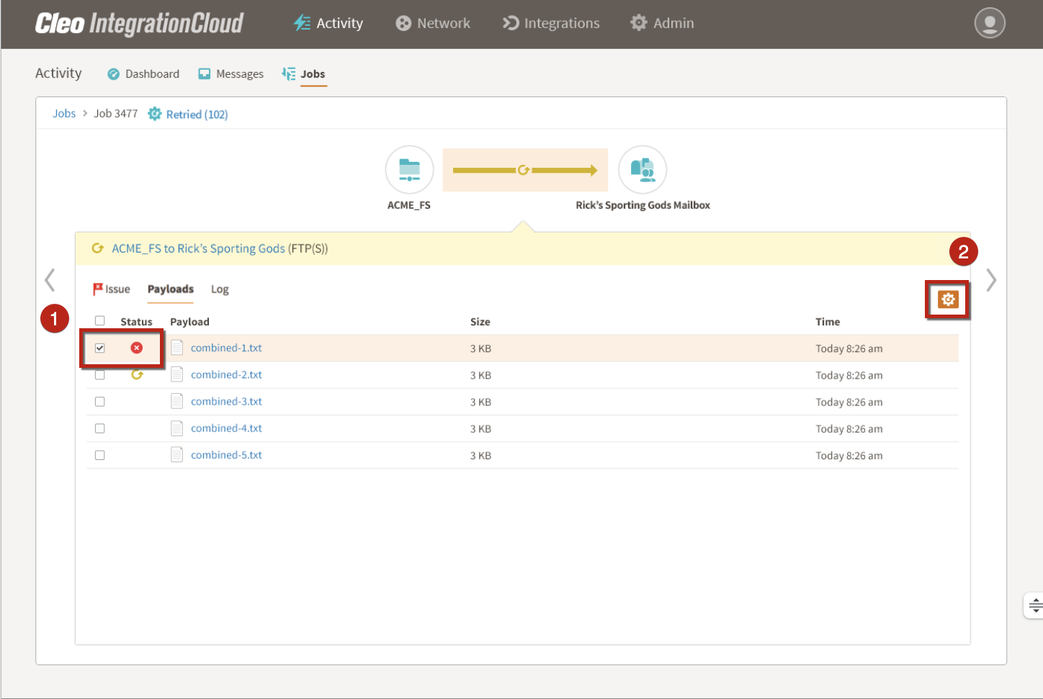
Task: Check the combined-3.txt checkbox
Action: [x=100, y=402]
